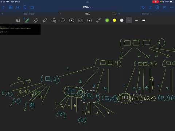
Task: Pick the green color swatch
Action: pyautogui.click(x=107, y=20)
